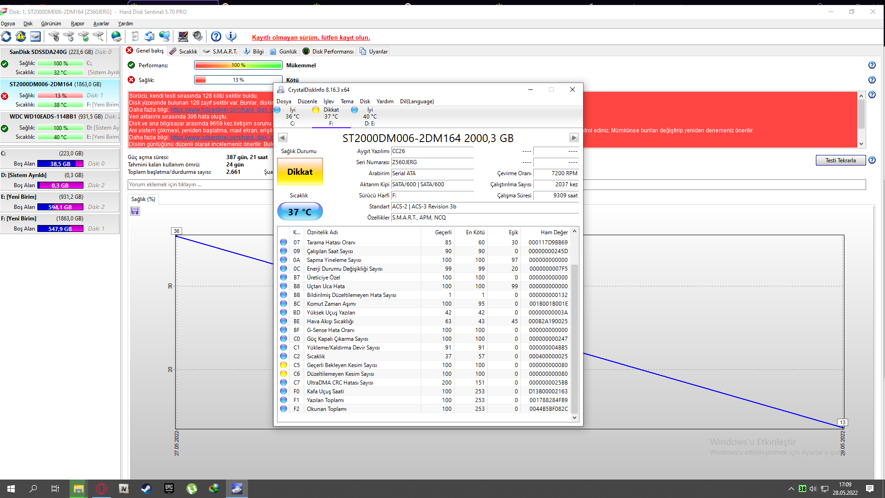This screenshot has height=498, width=885.
Task: Click the unregistered version registration link
Action: [x=311, y=37]
